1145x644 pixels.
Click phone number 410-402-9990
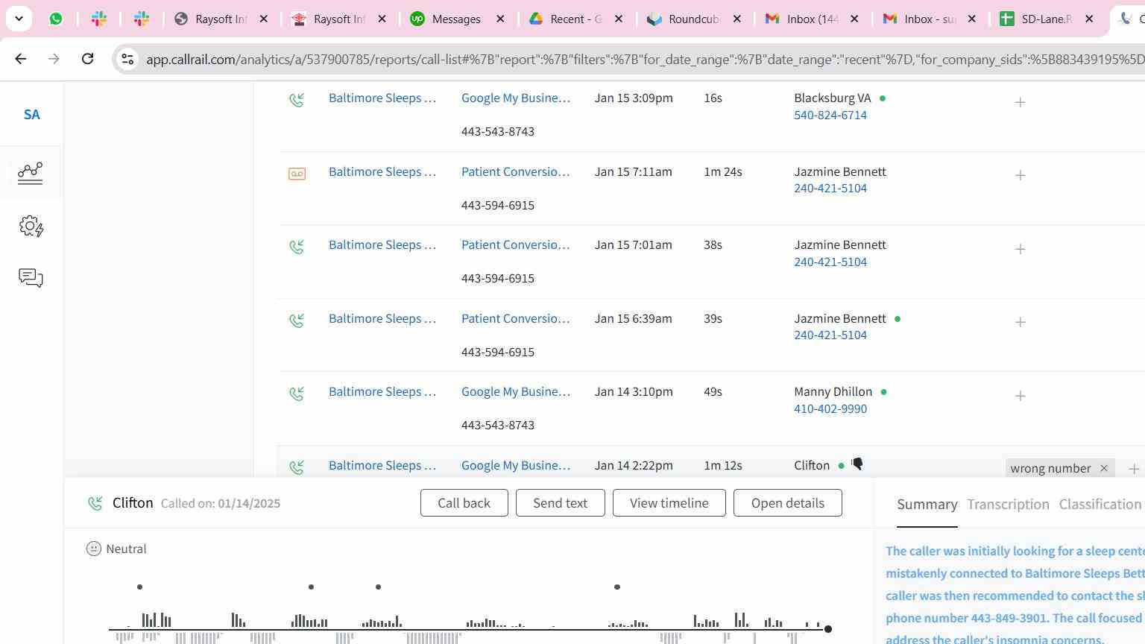pyautogui.click(x=830, y=408)
